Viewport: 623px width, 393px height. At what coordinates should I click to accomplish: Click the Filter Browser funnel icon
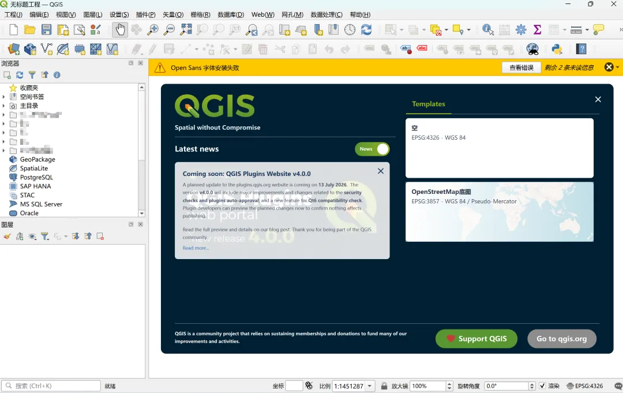[32, 74]
